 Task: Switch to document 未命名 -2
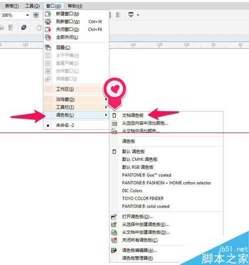[76, 126]
